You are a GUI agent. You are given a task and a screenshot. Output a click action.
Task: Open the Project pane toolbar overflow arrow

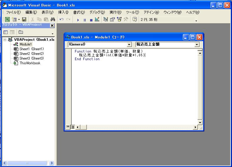click(x=52, y=34)
